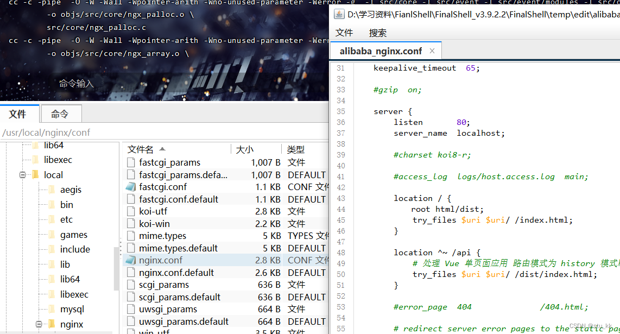Screen dimensions: 620x334
Task: Close the alibaba_nginx.conf tab
Action: click(432, 51)
